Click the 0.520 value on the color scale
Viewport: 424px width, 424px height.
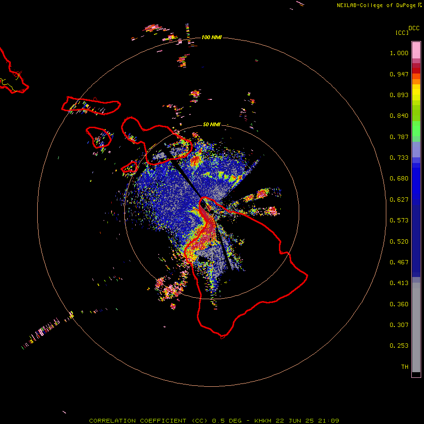tap(399, 242)
